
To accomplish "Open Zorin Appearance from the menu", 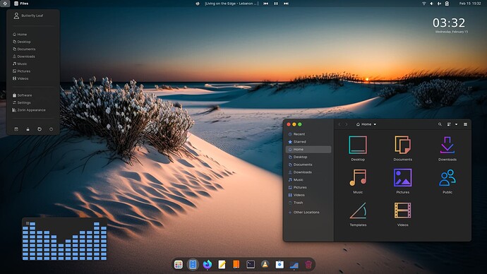I will pyautogui.click(x=28, y=110).
